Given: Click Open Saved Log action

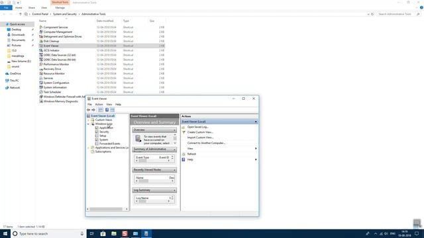Looking at the screenshot, I should click(x=197, y=127).
